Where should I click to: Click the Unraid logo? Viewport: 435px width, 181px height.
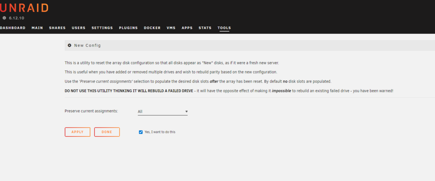[24, 8]
